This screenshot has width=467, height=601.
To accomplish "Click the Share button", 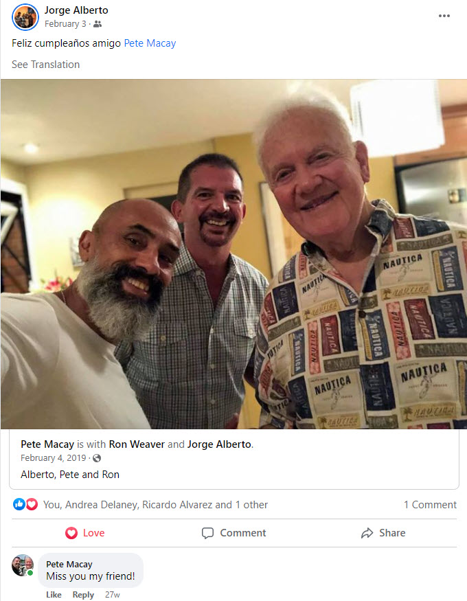I will coord(383,533).
